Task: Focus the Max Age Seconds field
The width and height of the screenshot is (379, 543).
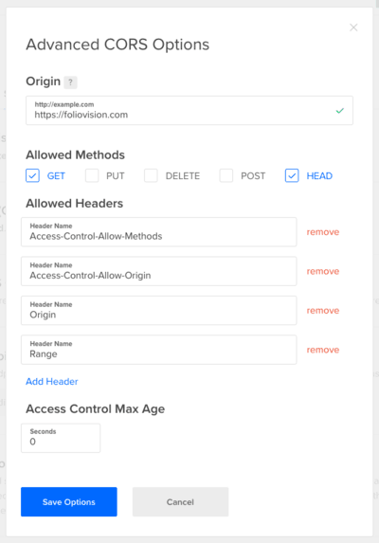Action: (61, 438)
